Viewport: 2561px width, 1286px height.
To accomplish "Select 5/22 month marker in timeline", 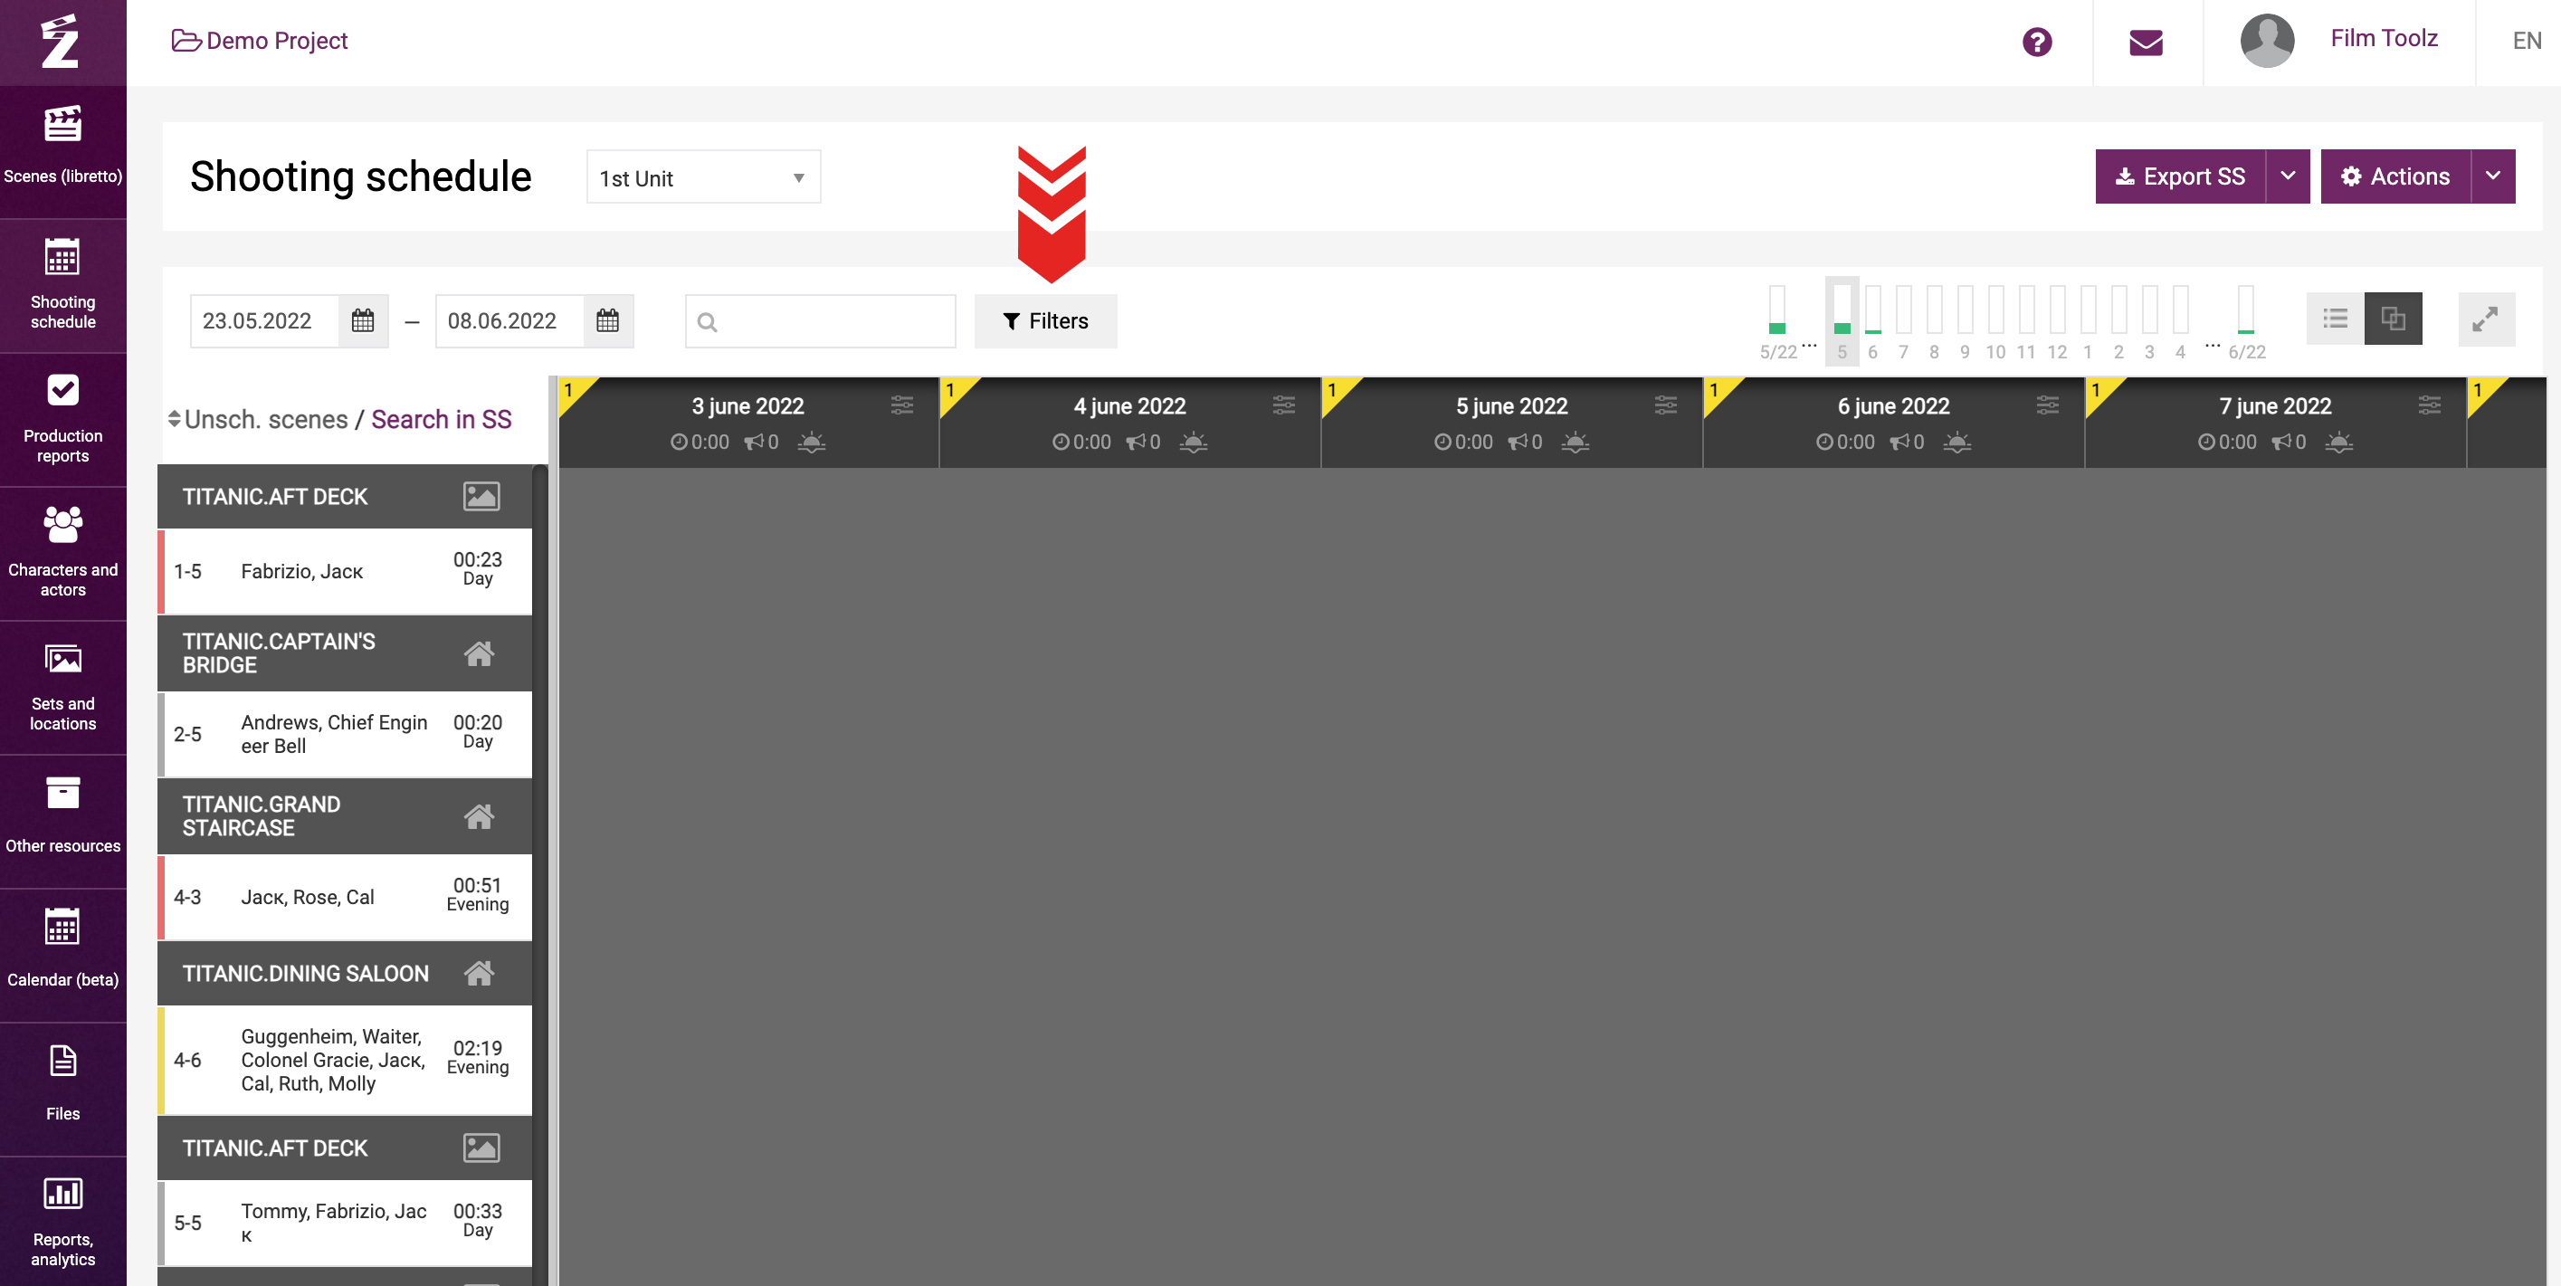I will (x=1777, y=321).
